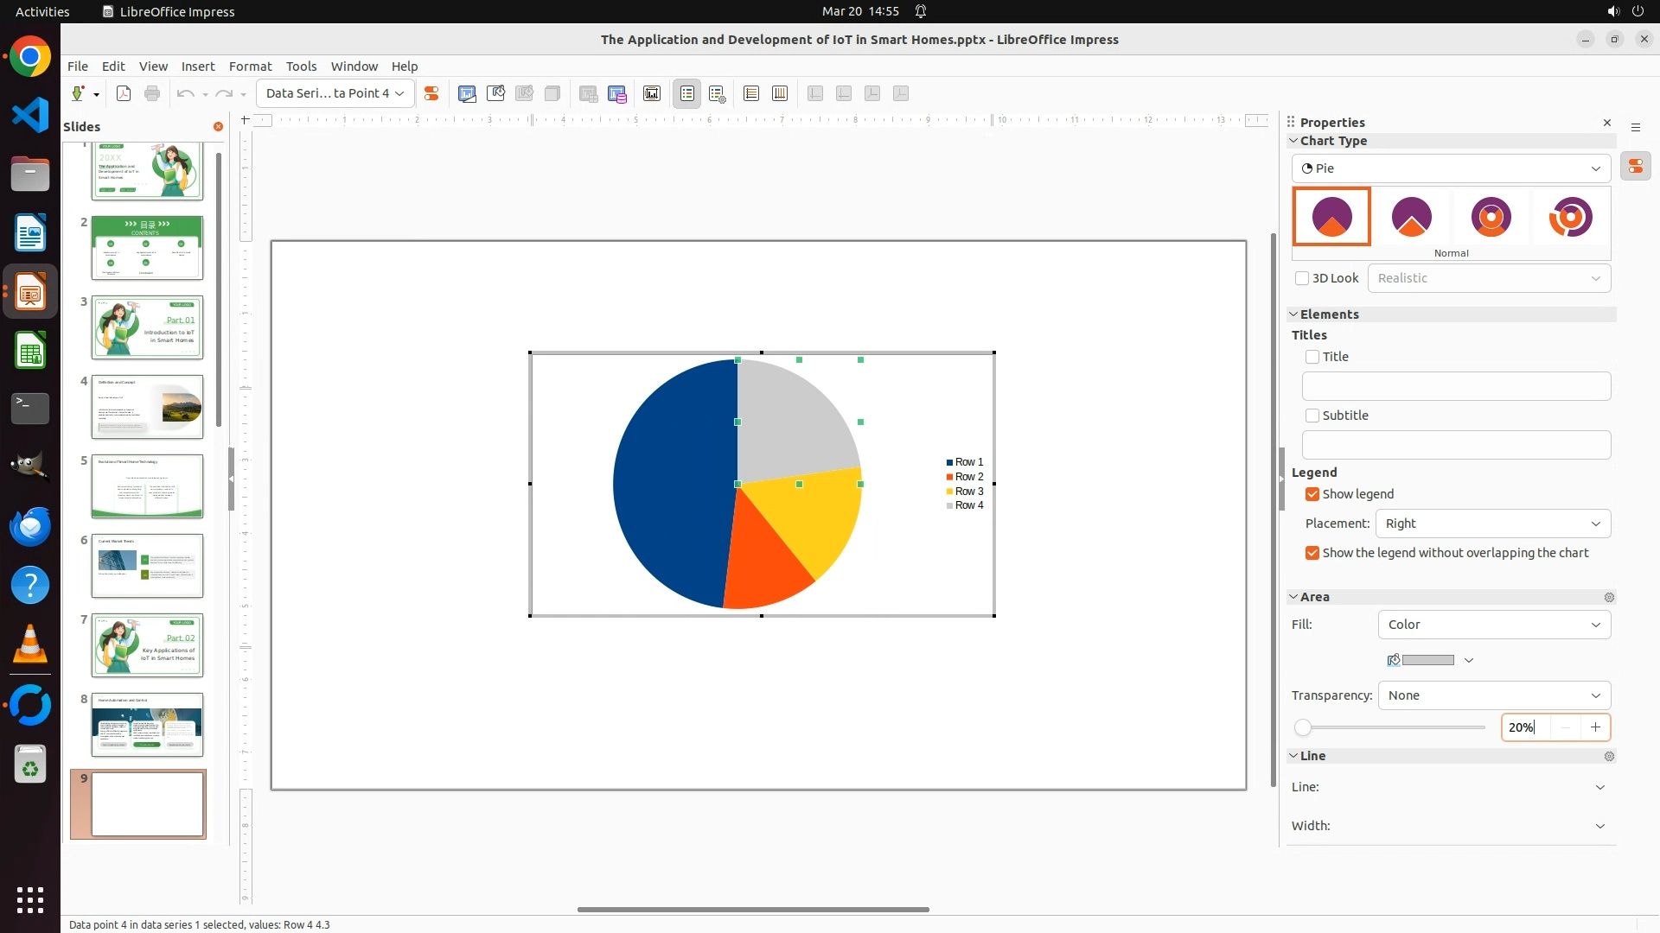The image size is (1660, 933).
Task: Select slide 6 thumbnail
Action: pos(147,566)
